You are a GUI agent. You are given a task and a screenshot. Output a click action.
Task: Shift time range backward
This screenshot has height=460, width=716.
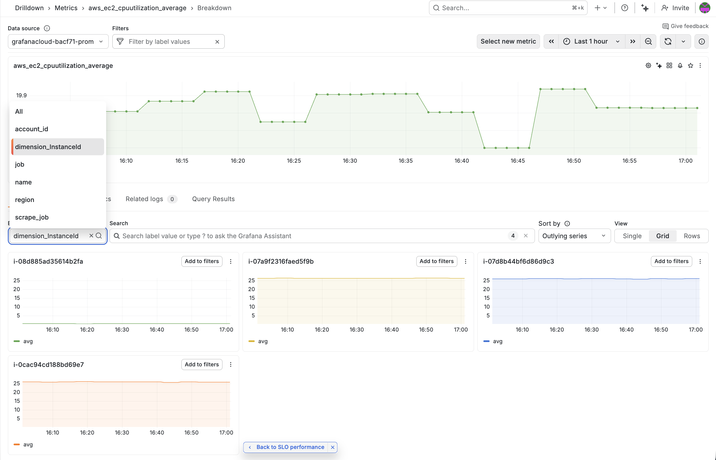[x=551, y=42]
